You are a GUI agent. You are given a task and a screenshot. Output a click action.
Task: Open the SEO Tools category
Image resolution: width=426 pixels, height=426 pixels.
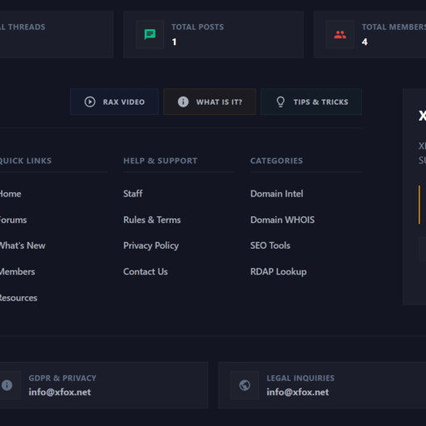tap(270, 245)
